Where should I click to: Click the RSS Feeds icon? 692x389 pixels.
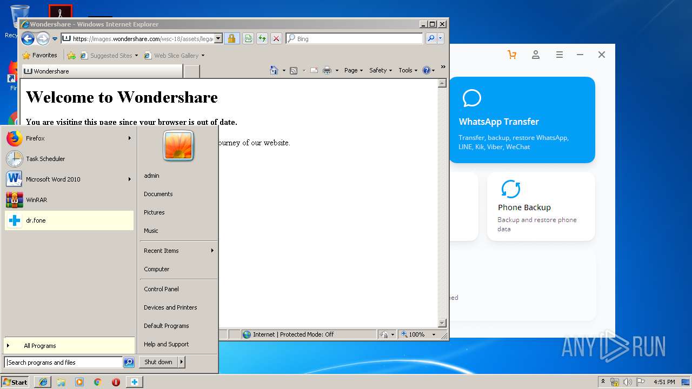click(294, 70)
